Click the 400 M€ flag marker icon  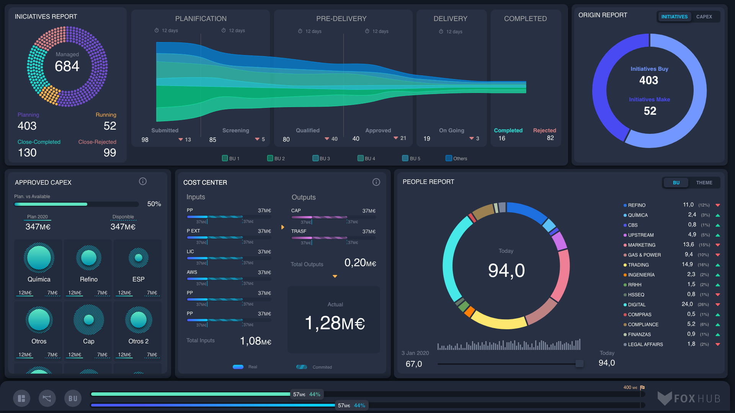coord(642,387)
